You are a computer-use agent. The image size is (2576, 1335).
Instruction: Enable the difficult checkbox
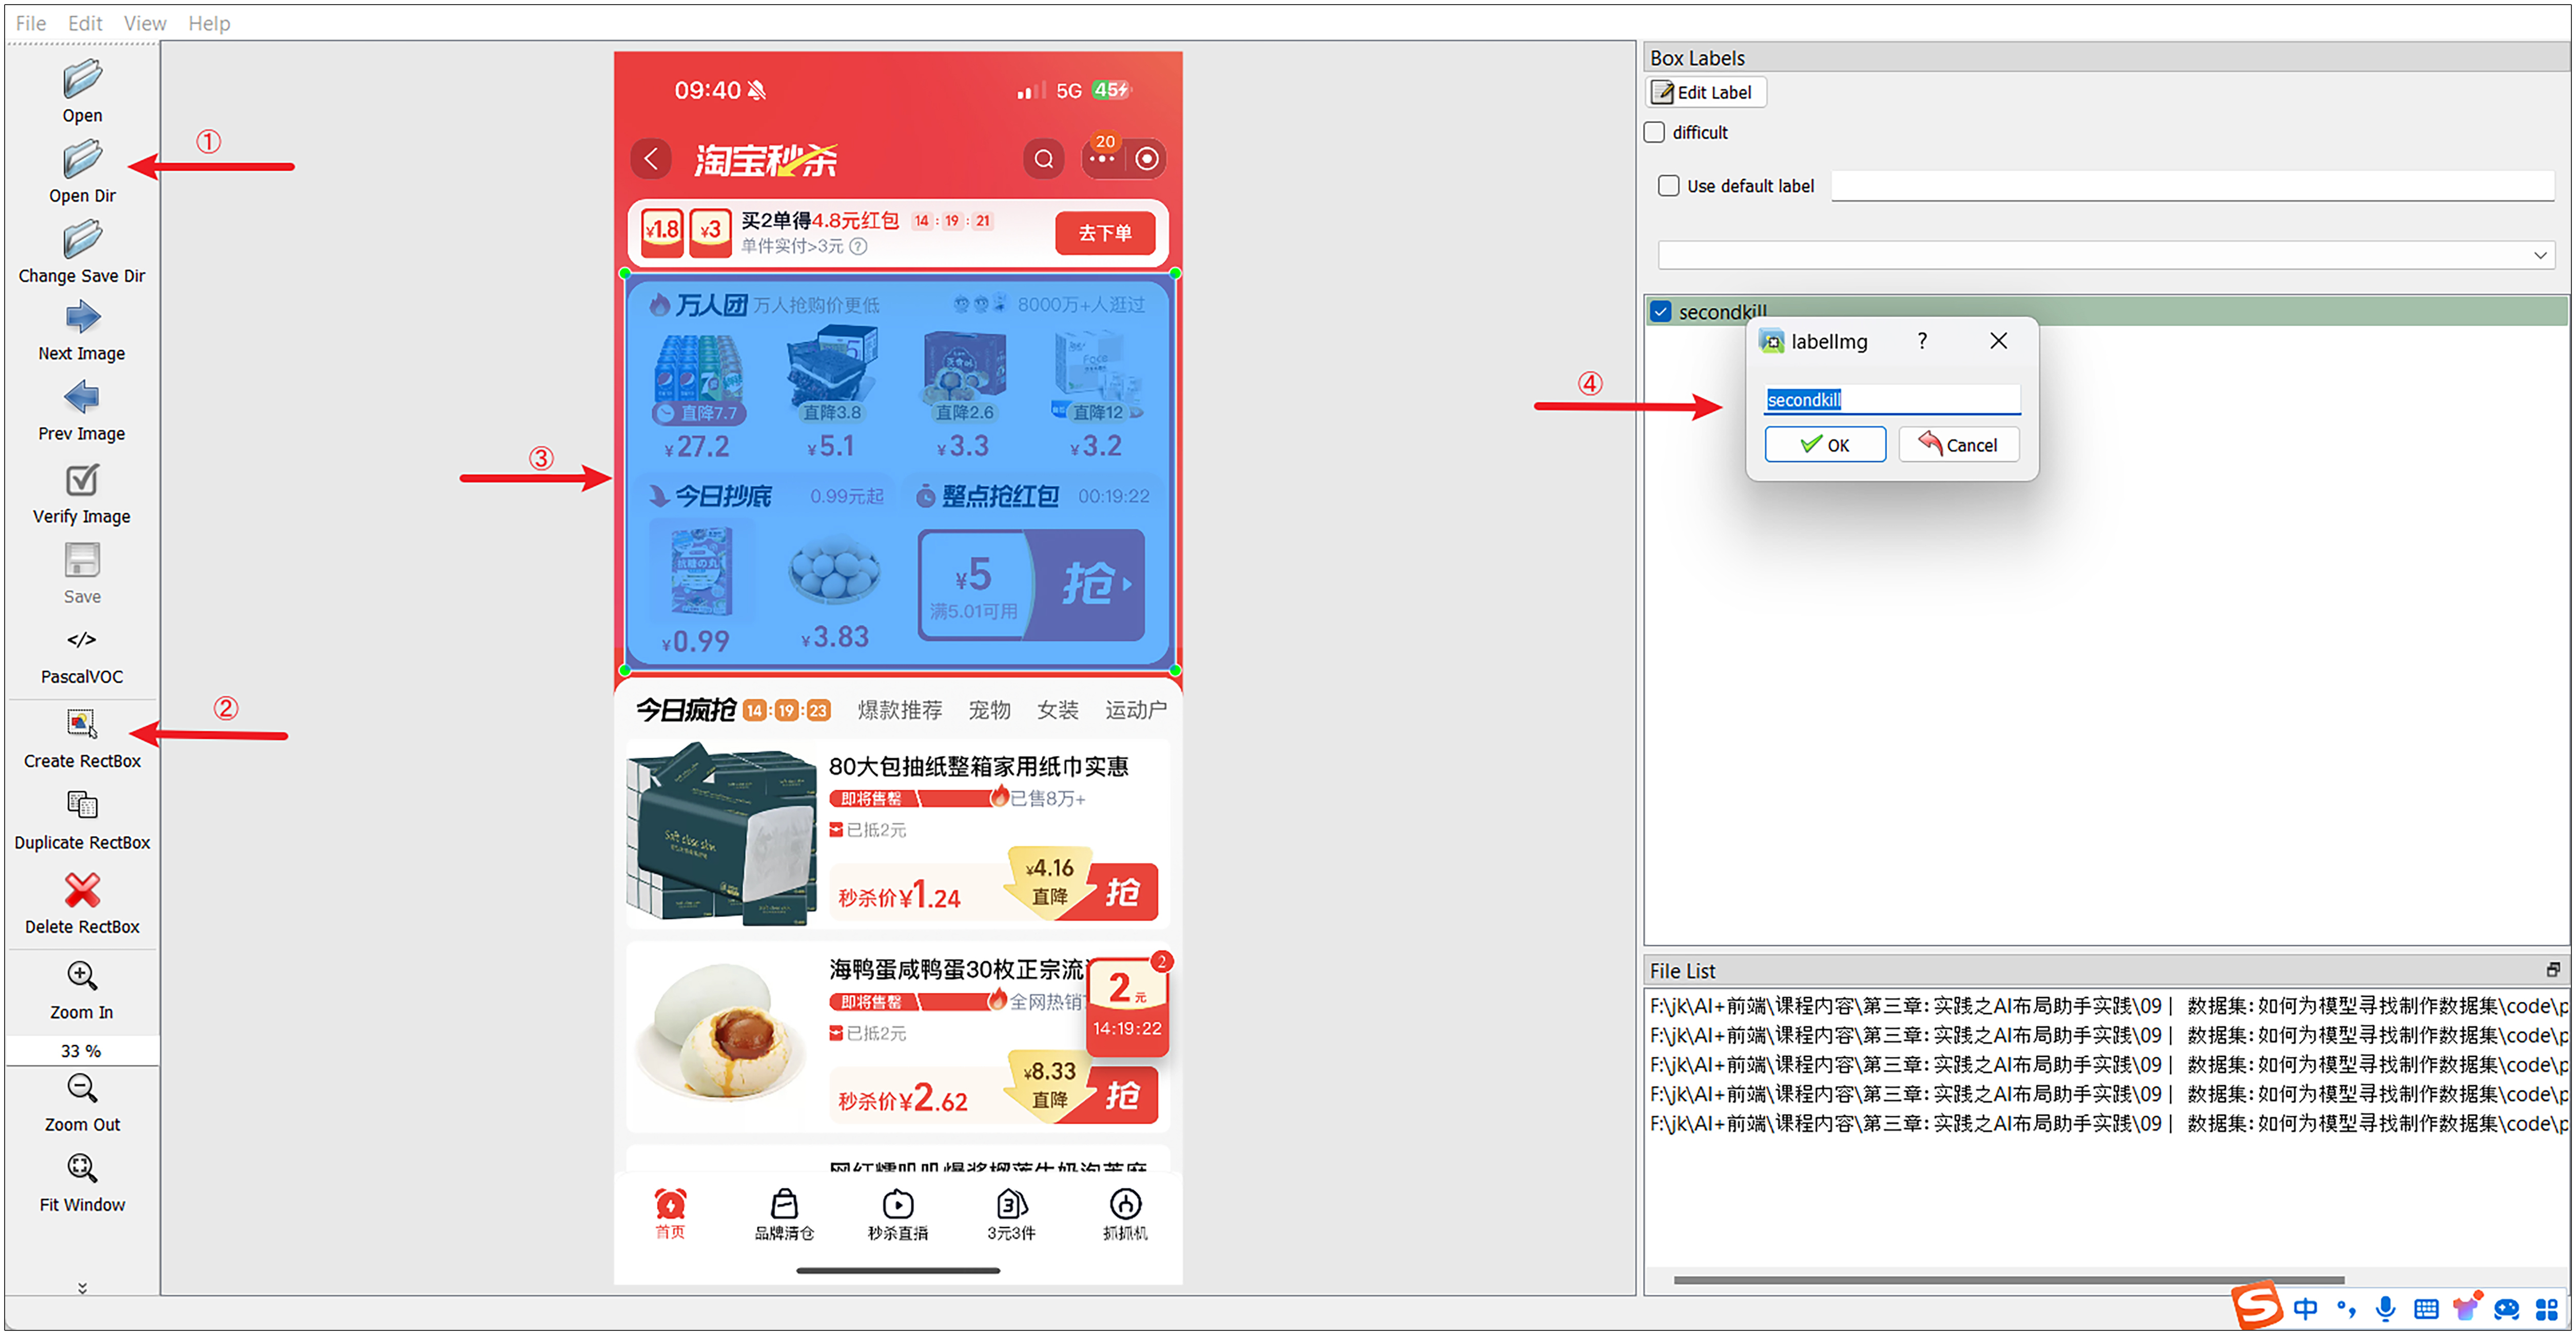[x=1655, y=132]
